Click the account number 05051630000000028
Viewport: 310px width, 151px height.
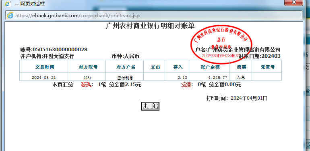tap(60, 50)
